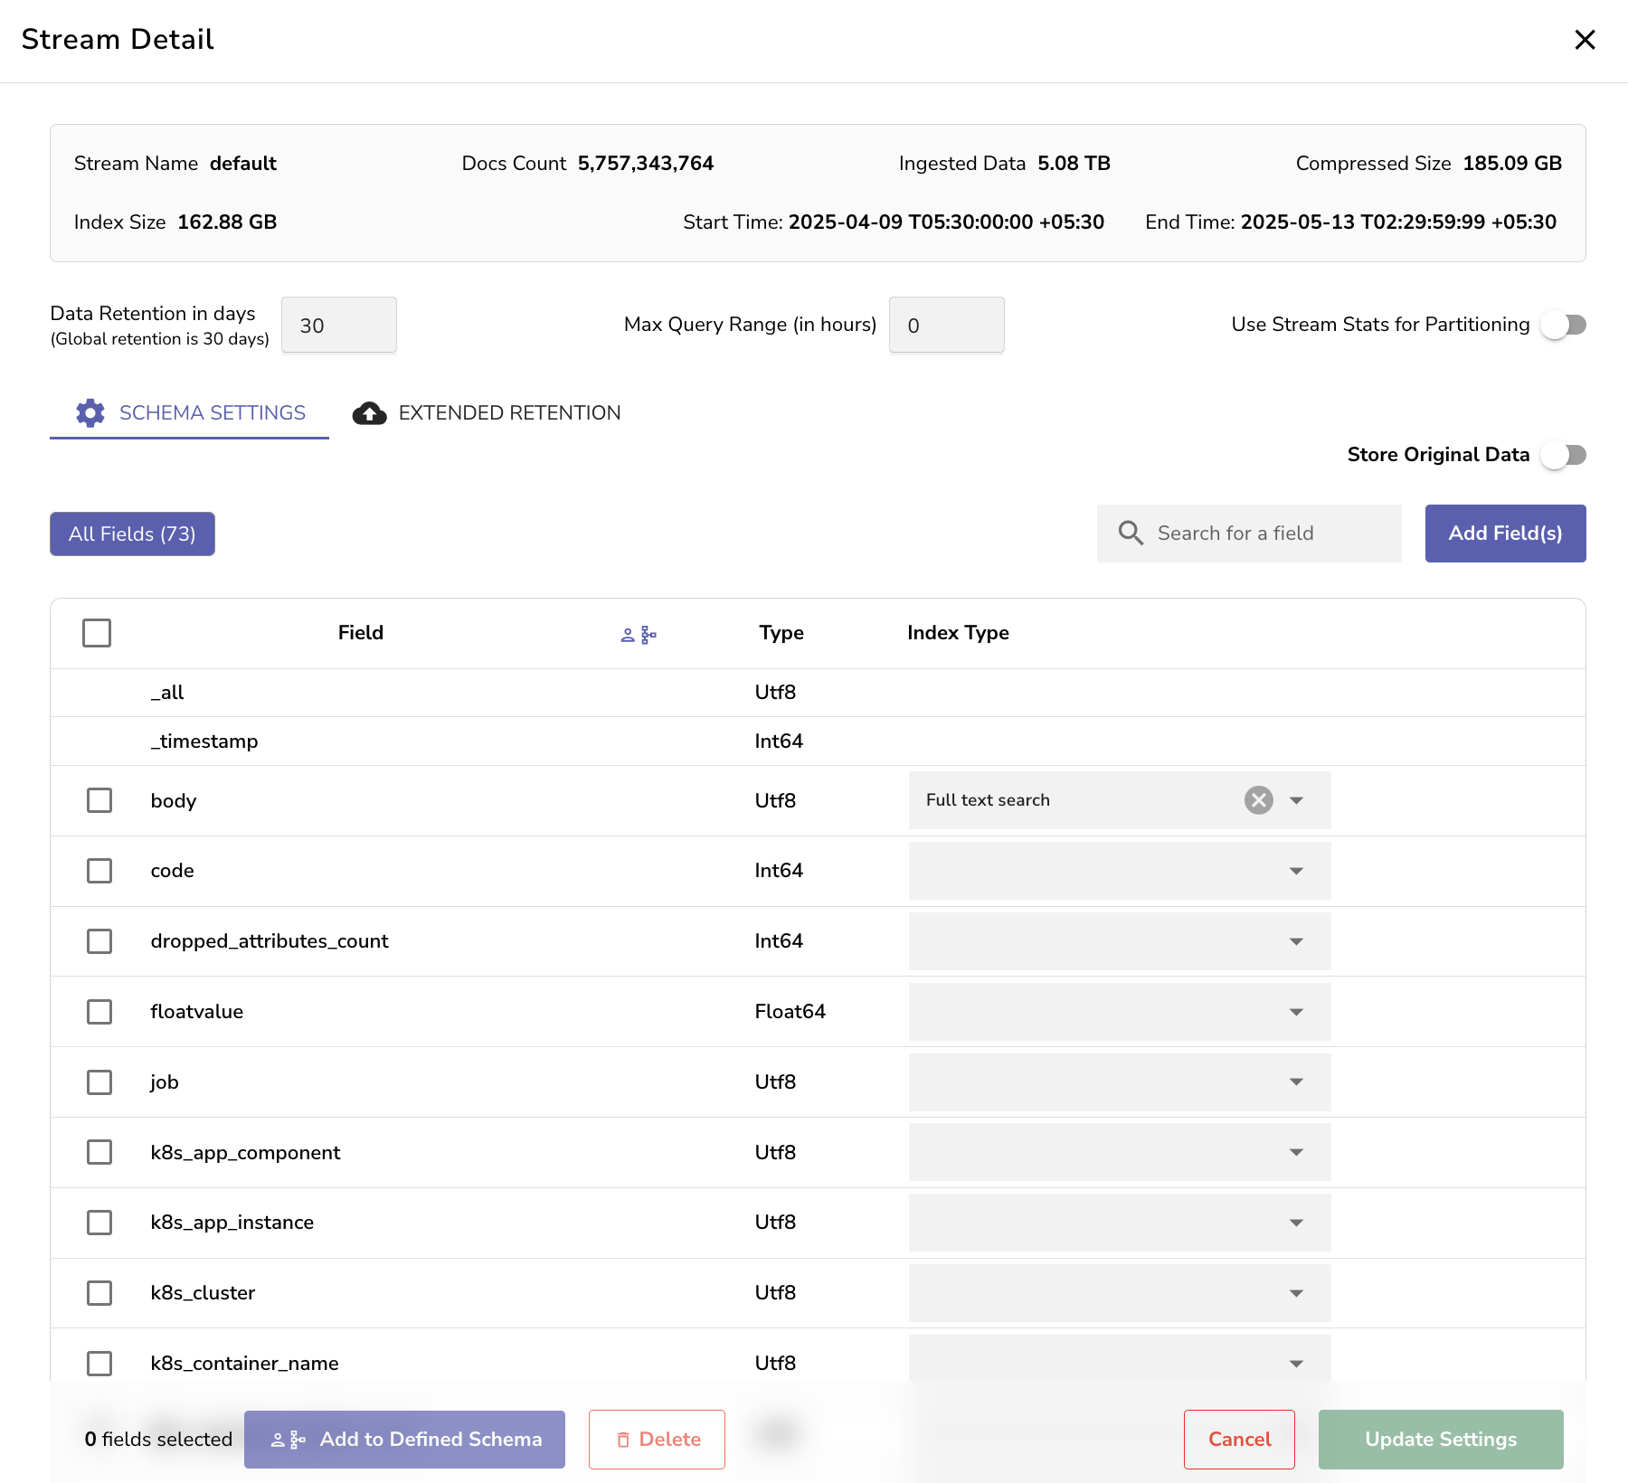Viewport: 1628px width, 1483px height.
Task: Open index type dropdown for k8s_app_instance
Action: pos(1296,1223)
